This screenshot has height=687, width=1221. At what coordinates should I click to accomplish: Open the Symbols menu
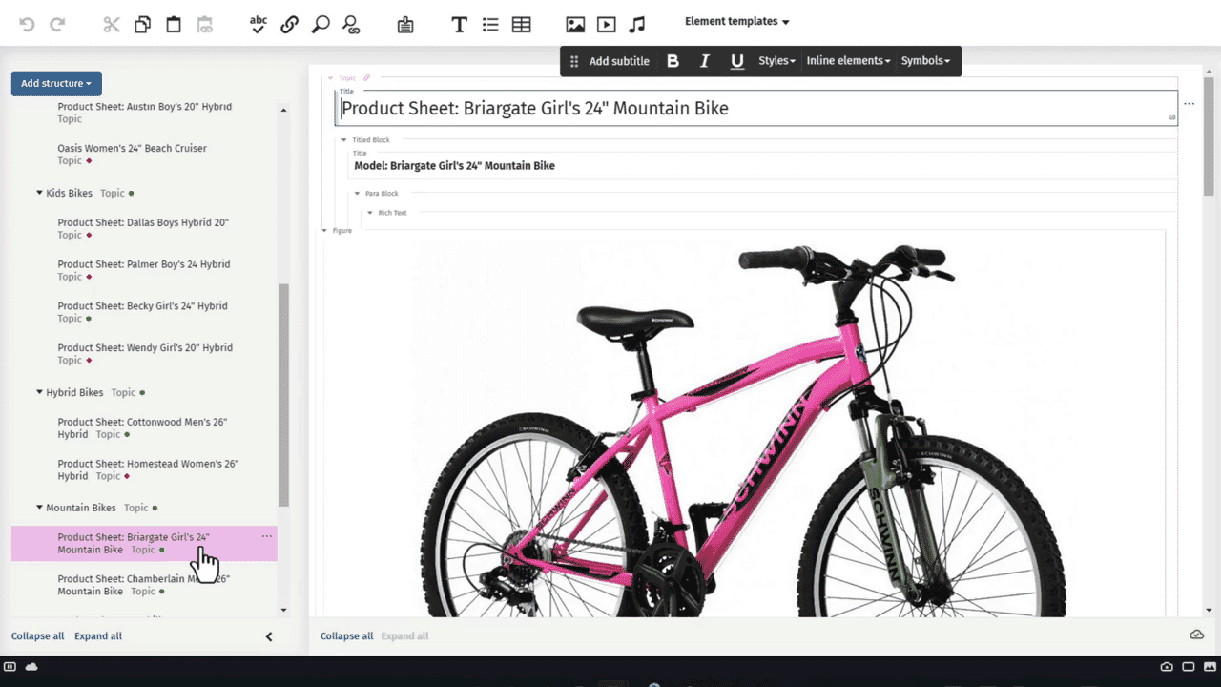tap(924, 60)
